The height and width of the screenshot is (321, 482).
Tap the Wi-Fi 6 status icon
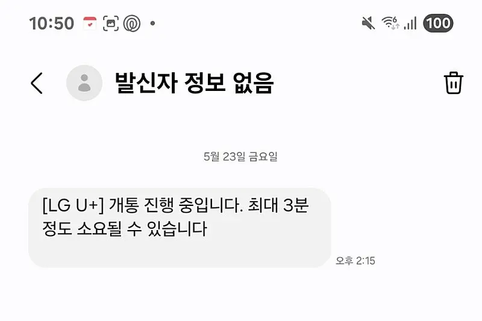tap(390, 23)
